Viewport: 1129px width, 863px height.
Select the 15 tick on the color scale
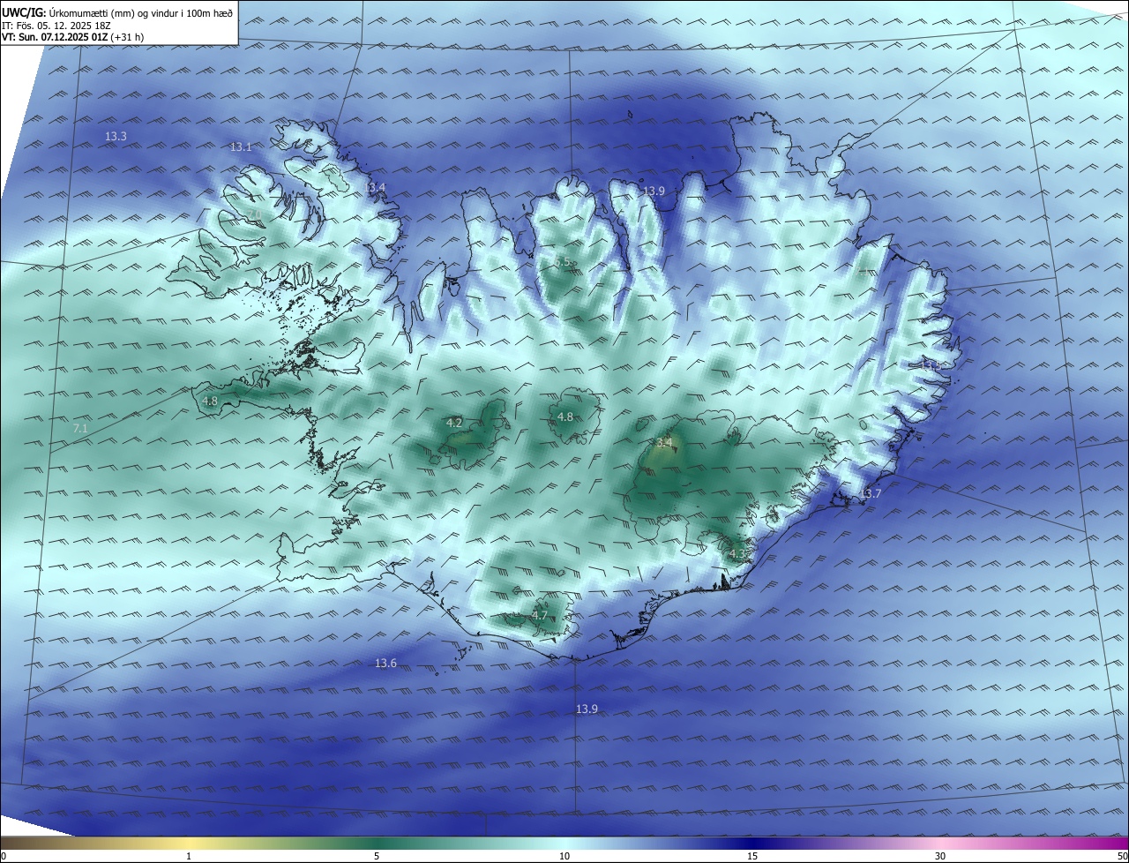(752, 856)
